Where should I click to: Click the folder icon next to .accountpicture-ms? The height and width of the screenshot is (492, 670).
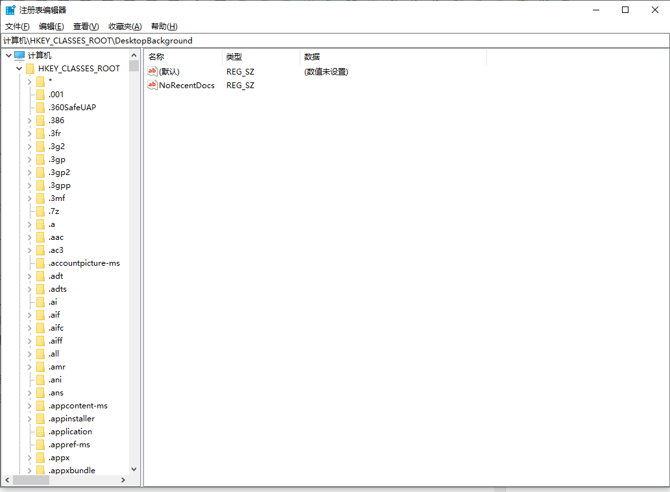[x=40, y=263]
